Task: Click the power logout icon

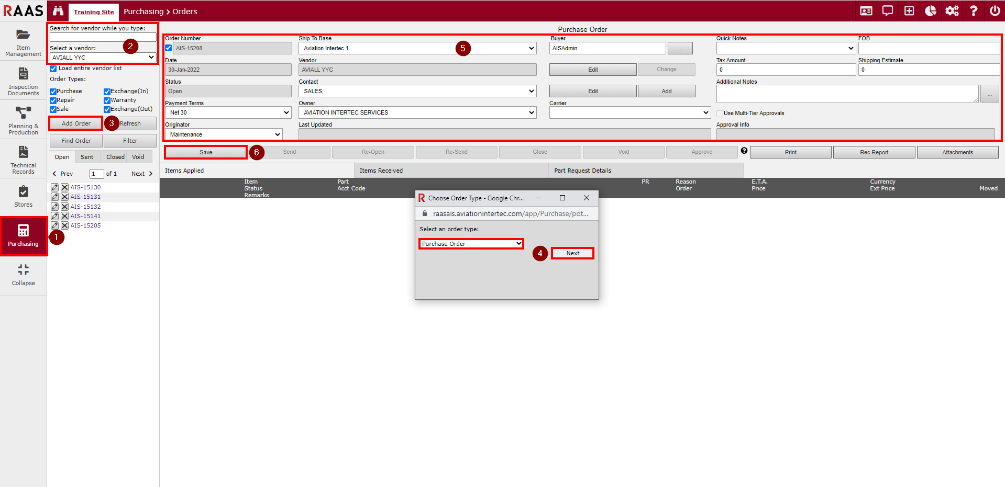Action: (995, 11)
